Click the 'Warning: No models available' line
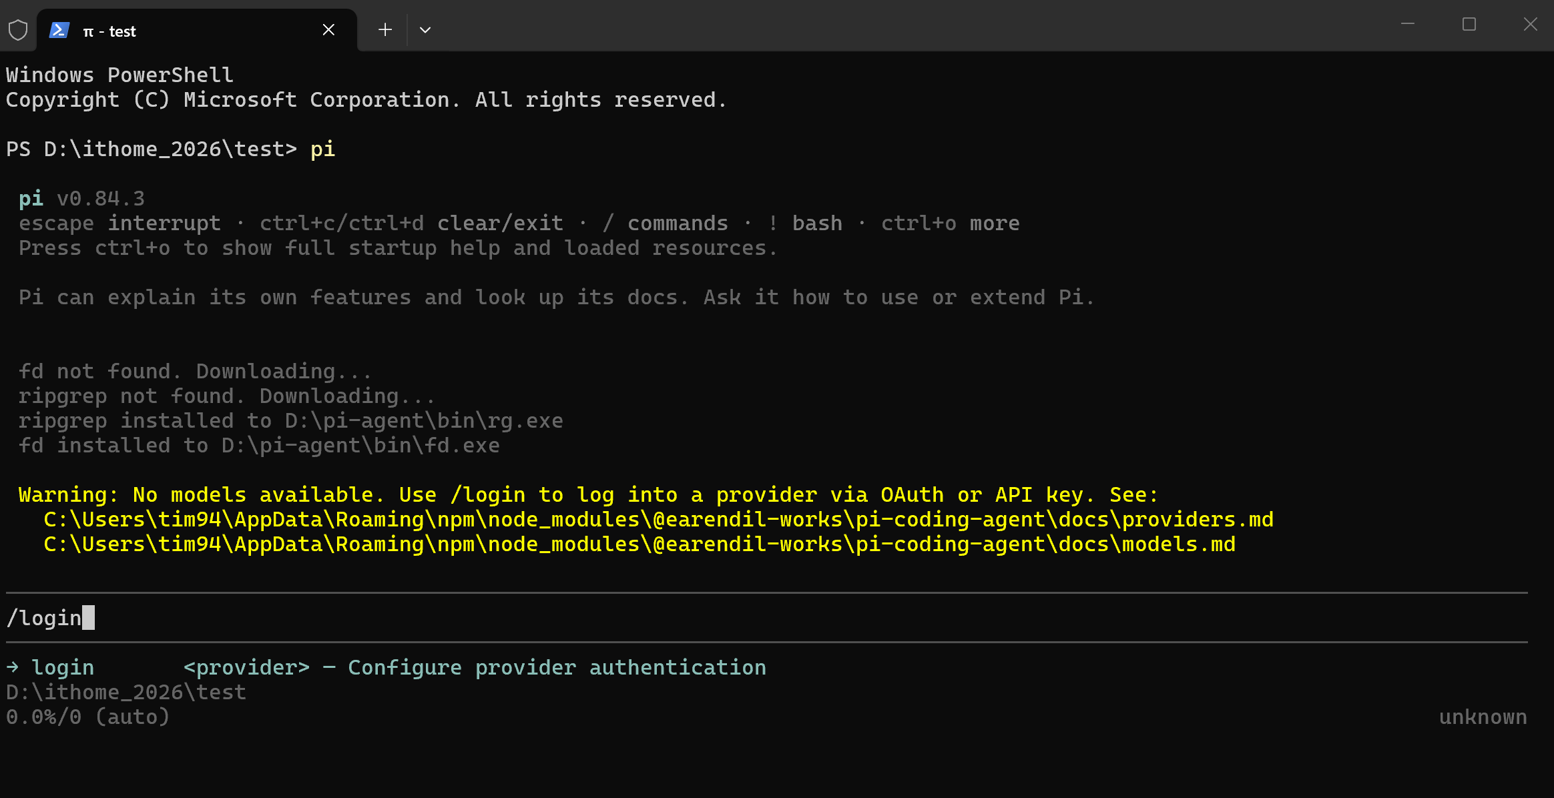 (588, 495)
